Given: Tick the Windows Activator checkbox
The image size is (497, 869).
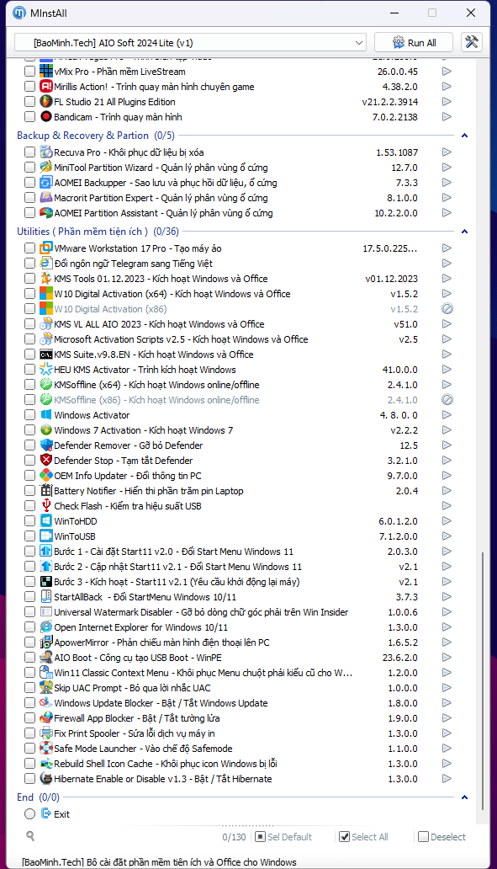Looking at the screenshot, I should (x=30, y=415).
